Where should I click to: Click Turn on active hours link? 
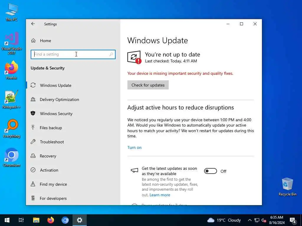134,147
